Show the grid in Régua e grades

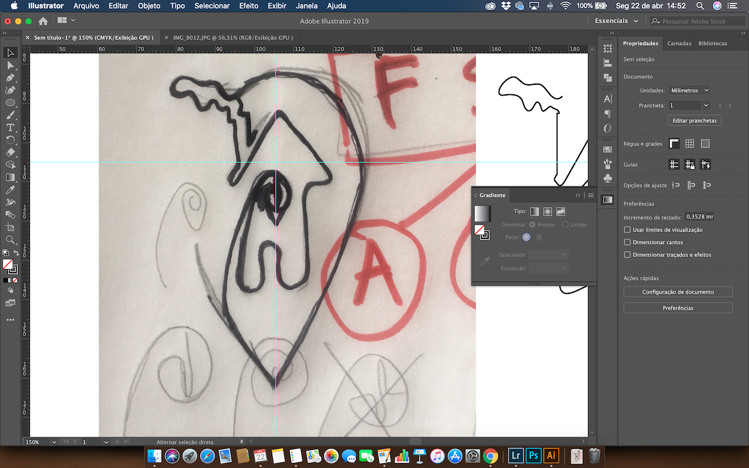(x=690, y=144)
